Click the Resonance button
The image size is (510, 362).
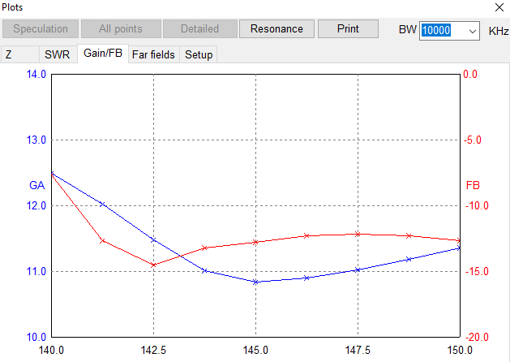[276, 29]
